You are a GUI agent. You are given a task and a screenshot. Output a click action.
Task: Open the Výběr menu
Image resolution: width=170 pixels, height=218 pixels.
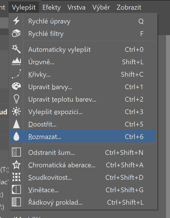click(x=101, y=7)
